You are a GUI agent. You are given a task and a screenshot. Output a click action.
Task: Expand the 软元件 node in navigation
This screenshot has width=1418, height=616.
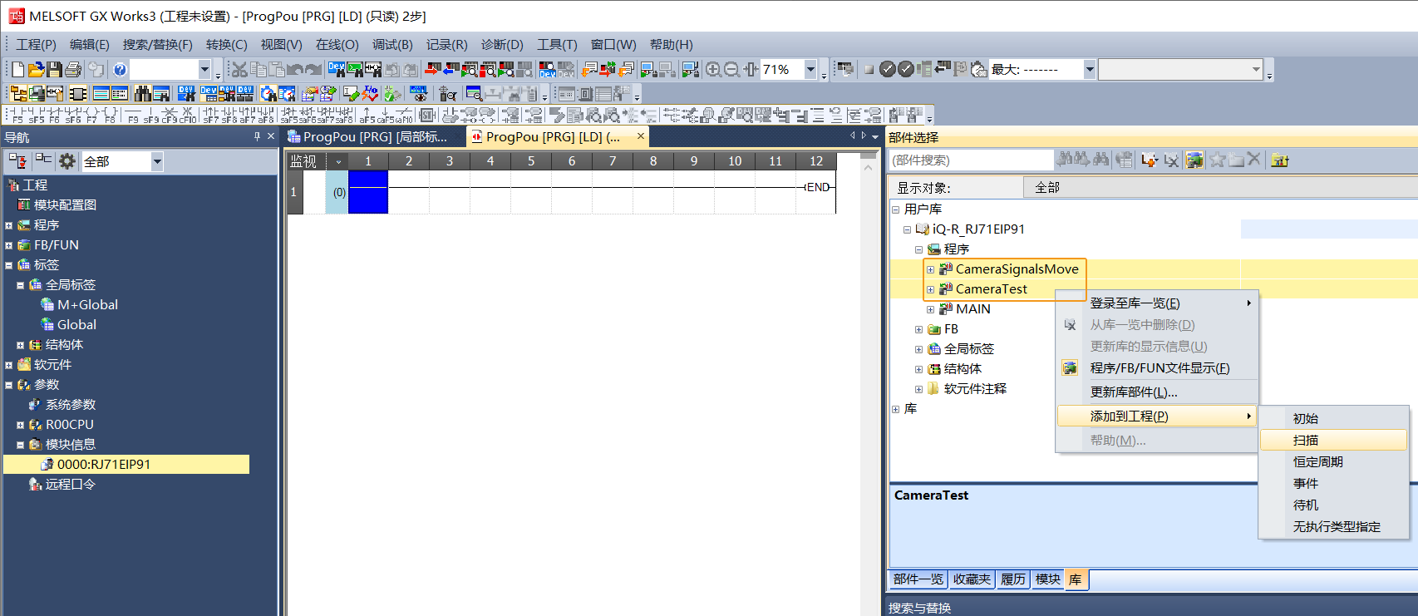point(9,365)
